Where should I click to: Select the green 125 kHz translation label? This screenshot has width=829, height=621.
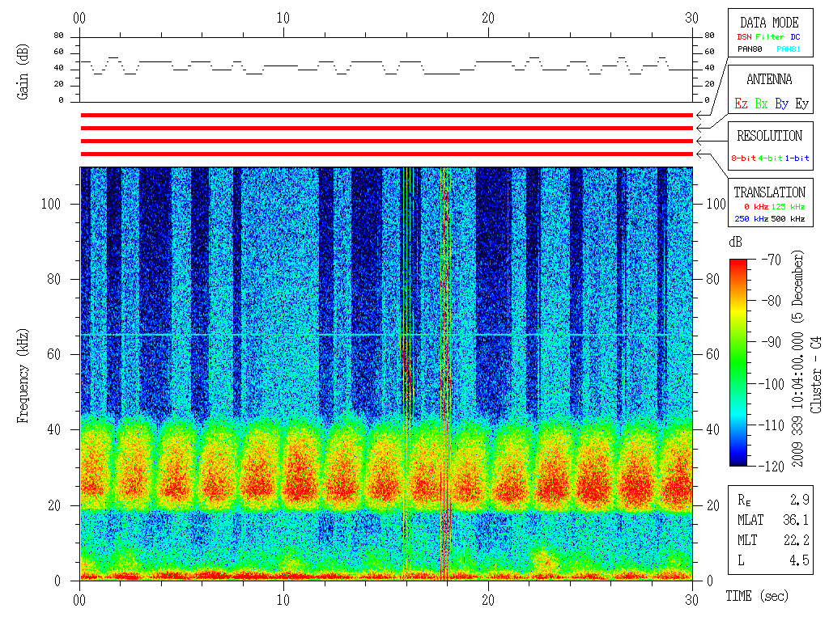click(x=788, y=206)
